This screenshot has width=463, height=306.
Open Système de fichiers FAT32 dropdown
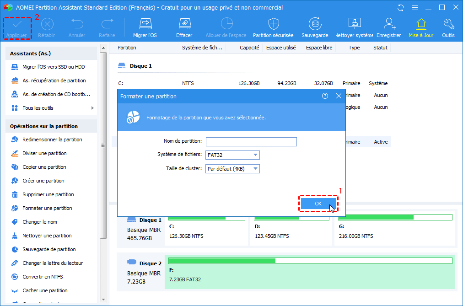pyautogui.click(x=232, y=155)
